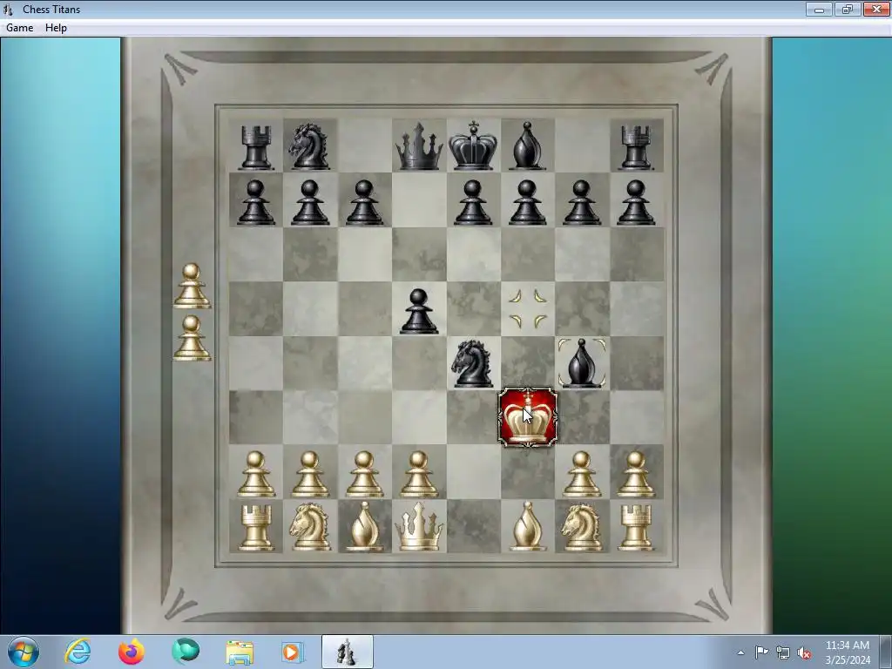
Task: Pick the white bishop on c1
Action: click(x=364, y=527)
